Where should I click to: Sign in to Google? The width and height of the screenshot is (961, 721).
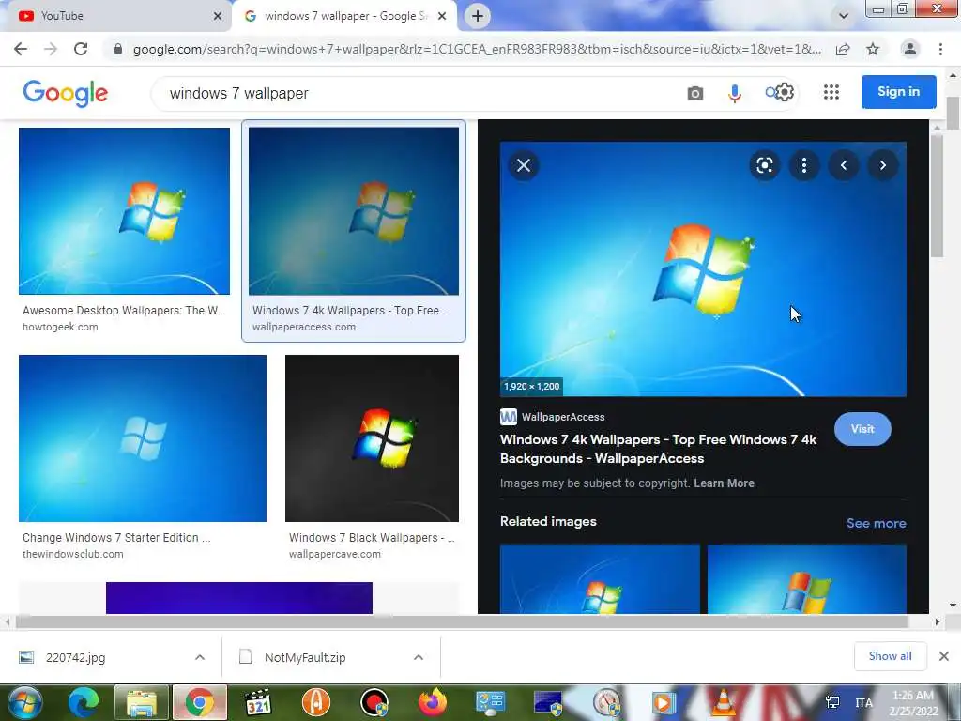tap(898, 92)
